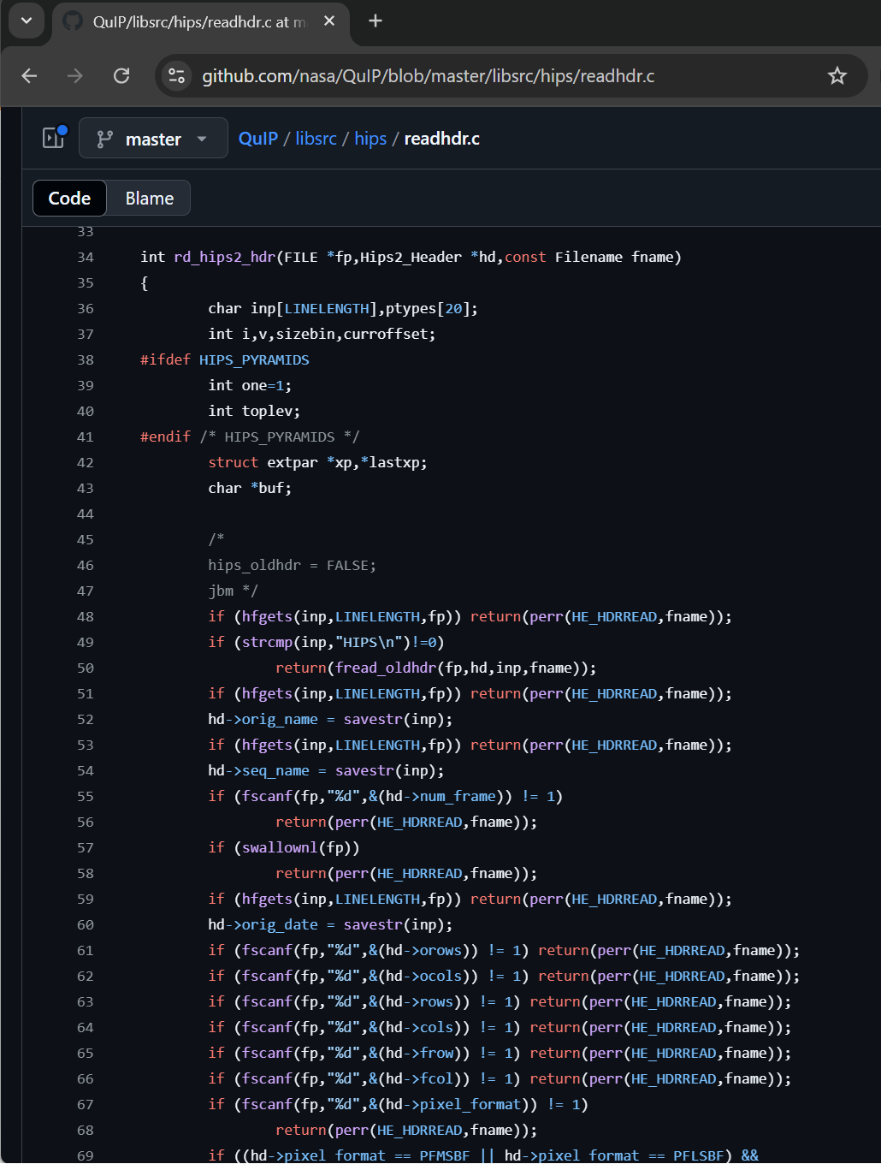The image size is (881, 1164).
Task: Expand the file tree side panel
Action: [54, 138]
